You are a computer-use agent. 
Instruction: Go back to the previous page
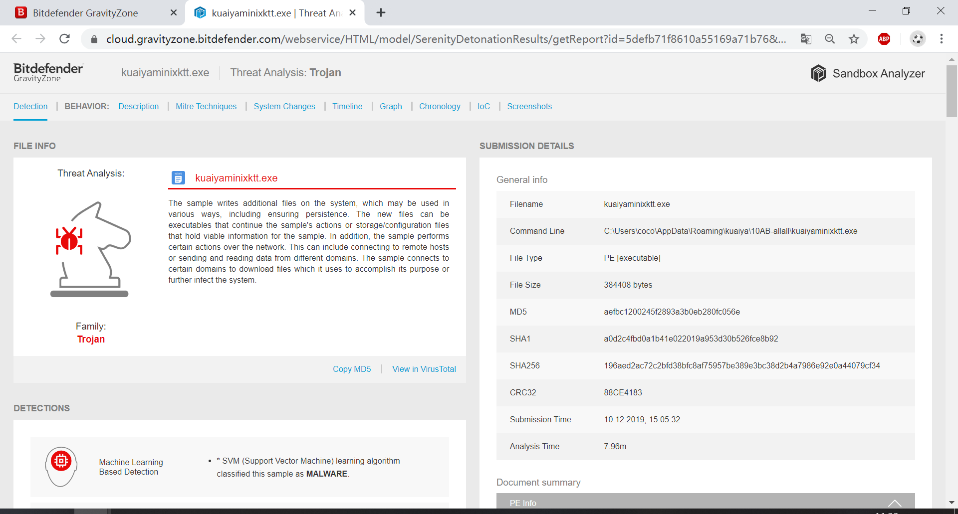click(16, 39)
